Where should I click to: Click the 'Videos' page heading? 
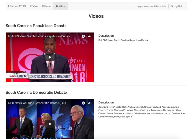tap(96, 16)
